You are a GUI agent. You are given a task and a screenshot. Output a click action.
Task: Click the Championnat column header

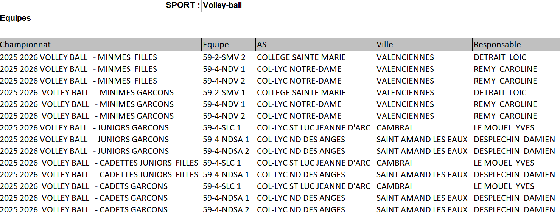point(25,45)
